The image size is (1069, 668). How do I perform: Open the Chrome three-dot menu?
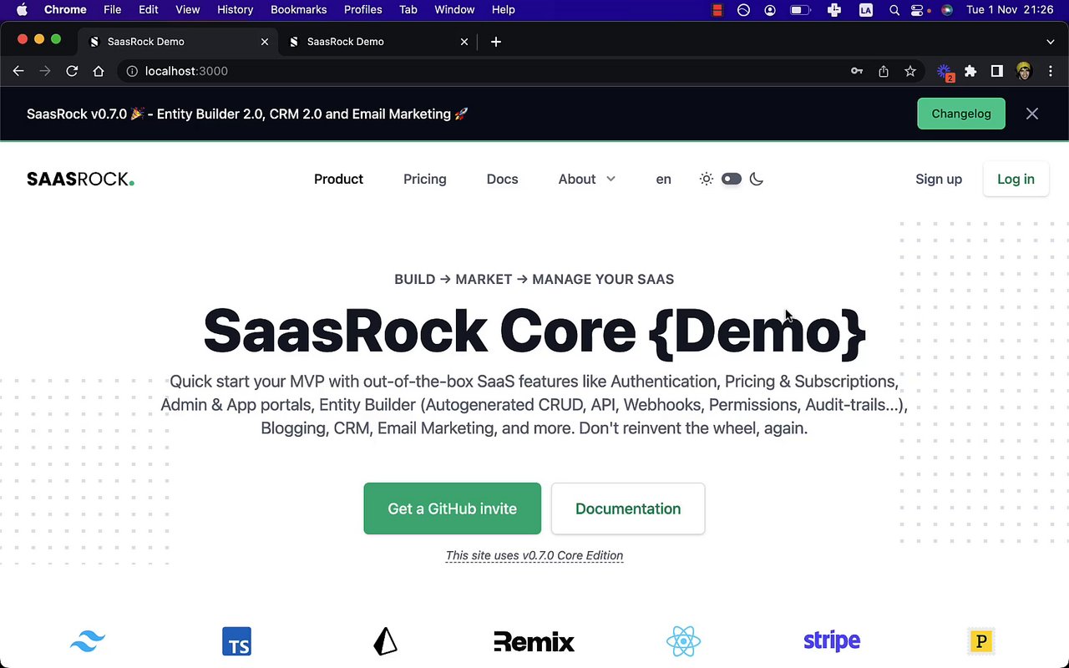1051,71
